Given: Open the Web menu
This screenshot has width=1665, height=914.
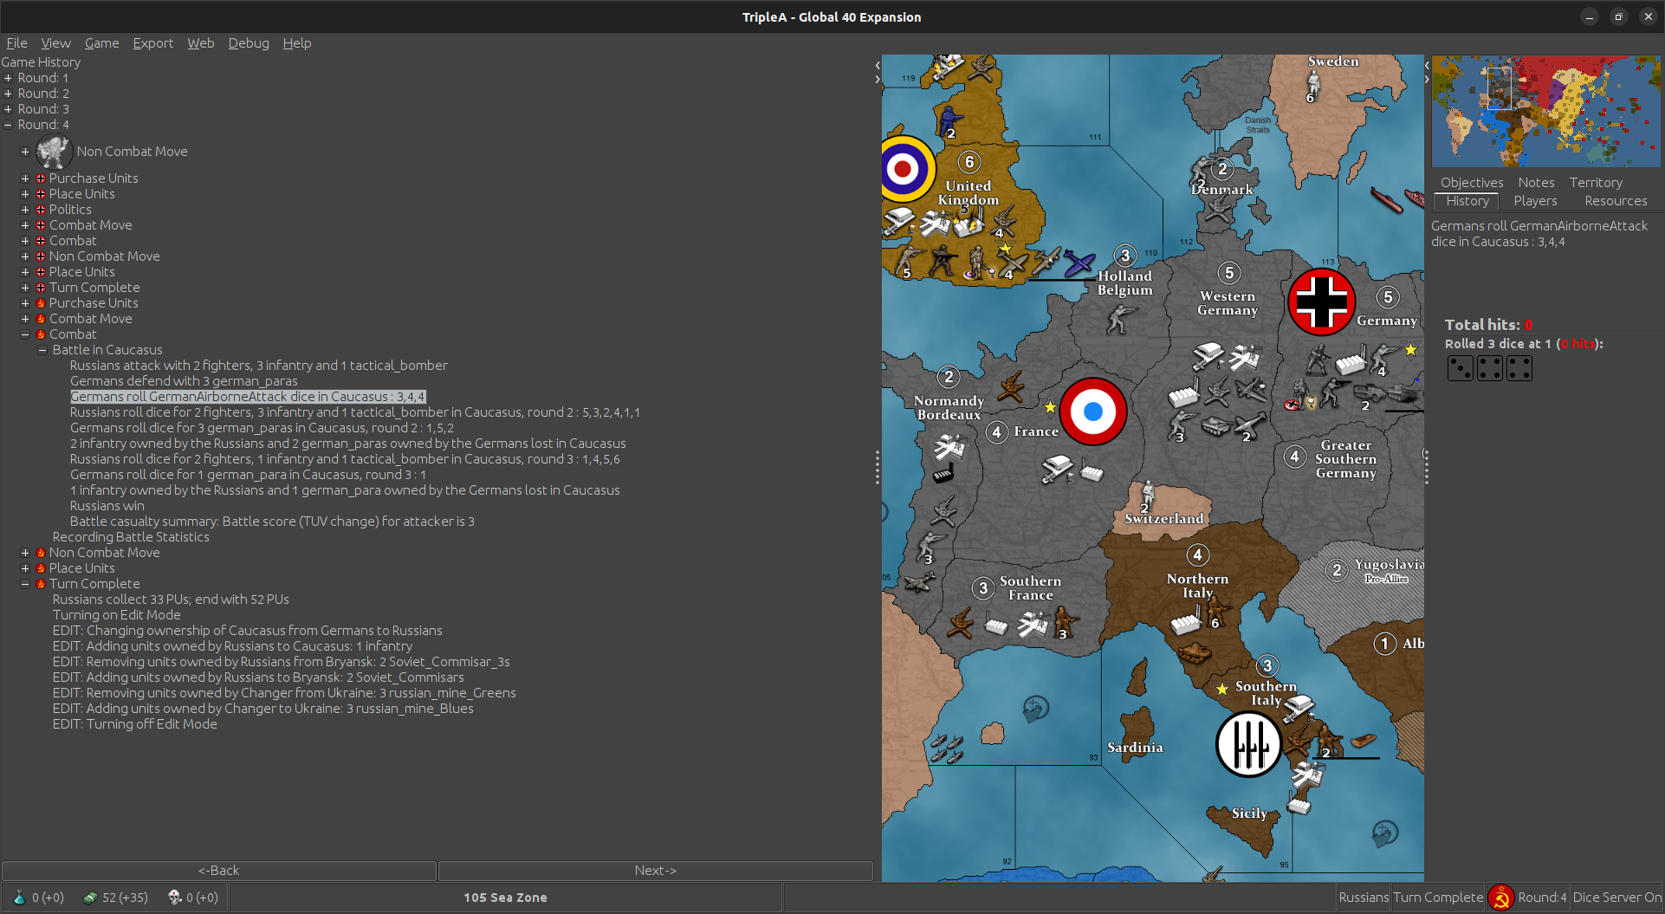Looking at the screenshot, I should pos(200,43).
